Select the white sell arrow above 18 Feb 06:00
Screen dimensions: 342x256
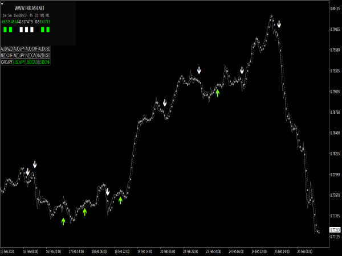[108, 192]
